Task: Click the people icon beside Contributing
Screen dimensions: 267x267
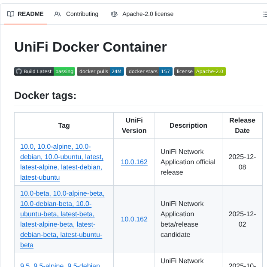Action: pyautogui.click(x=58, y=14)
